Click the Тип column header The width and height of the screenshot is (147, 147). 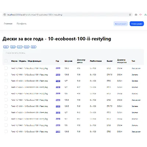133,61
